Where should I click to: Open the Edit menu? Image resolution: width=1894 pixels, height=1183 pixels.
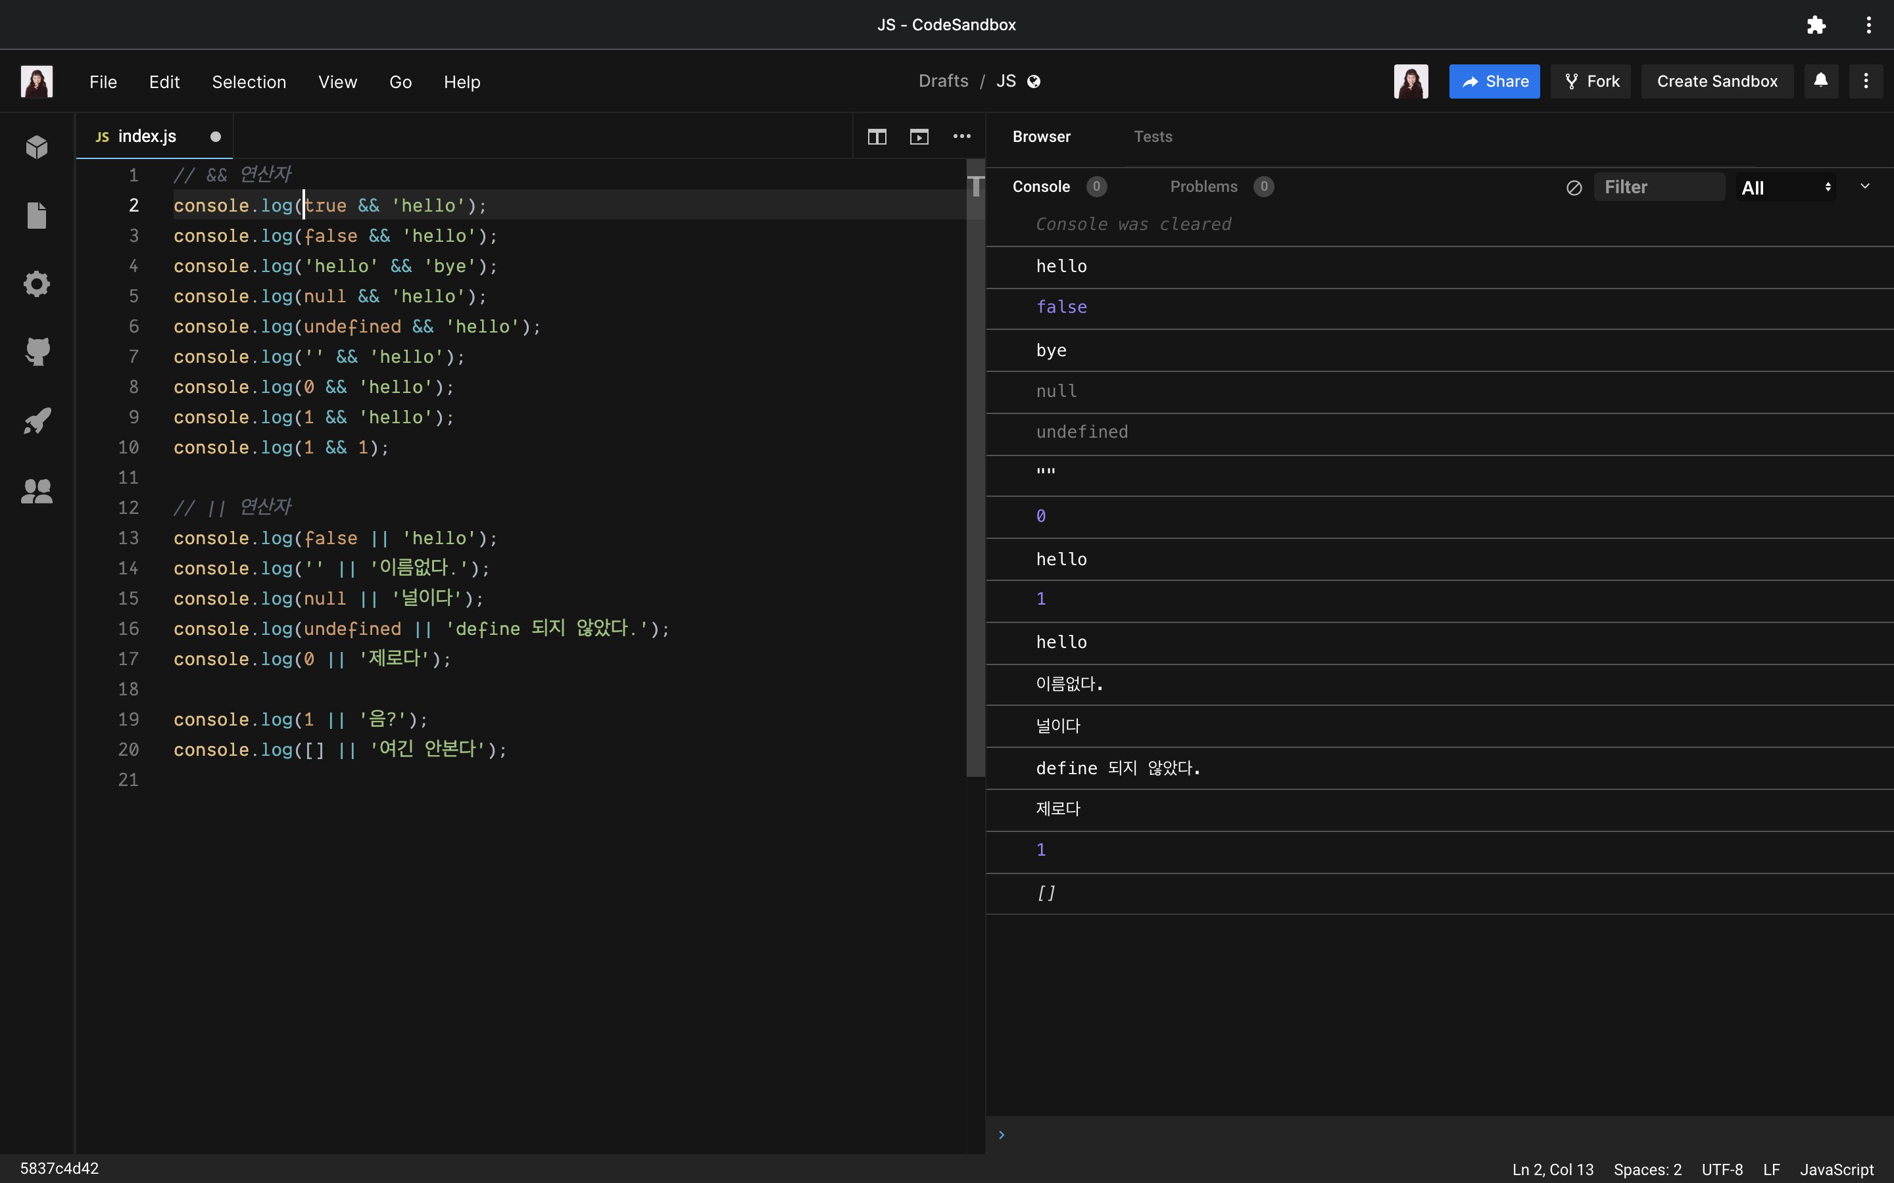pos(164,82)
